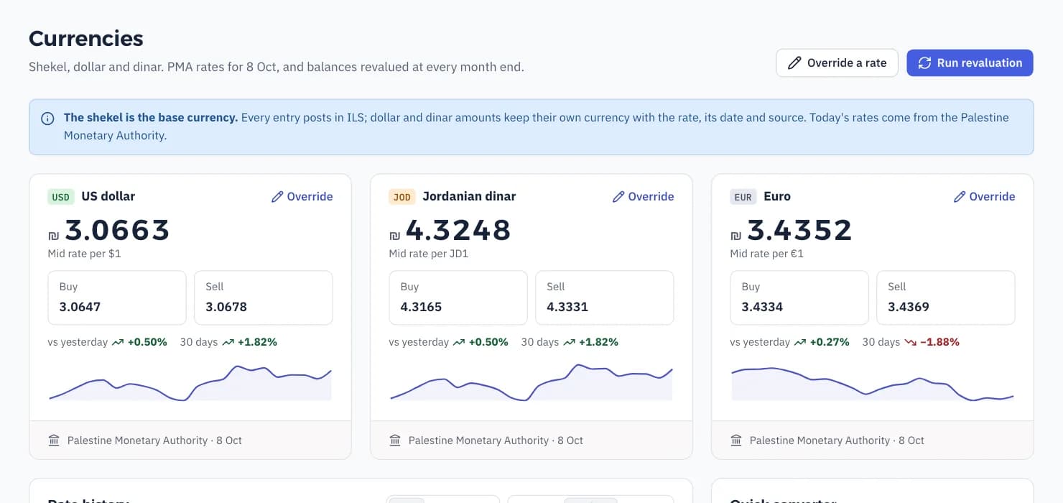Click the bank icon in the Euro card footer
Image resolution: width=1063 pixels, height=503 pixels.
736,440
